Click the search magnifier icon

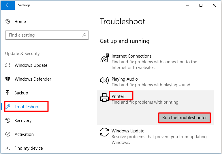click(x=84, y=35)
